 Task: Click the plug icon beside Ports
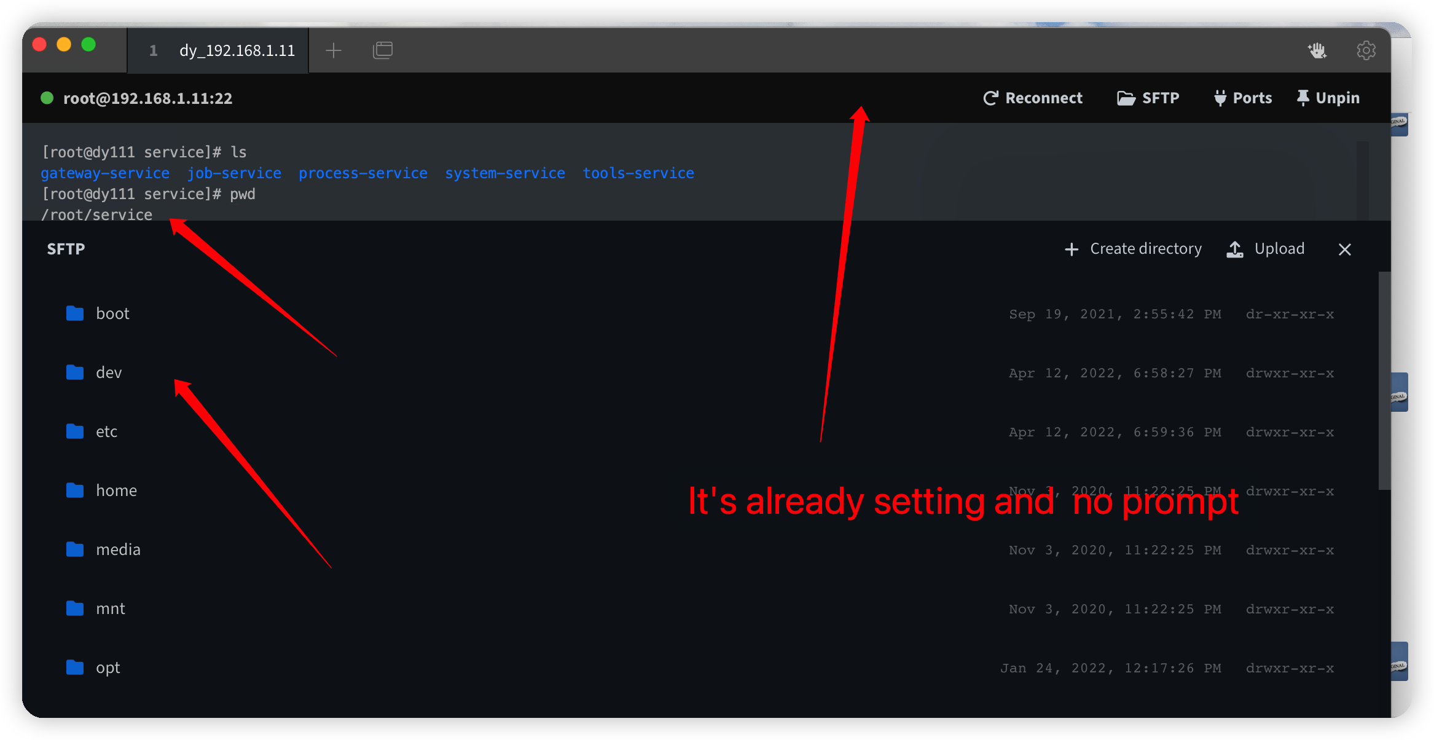[x=1220, y=98]
